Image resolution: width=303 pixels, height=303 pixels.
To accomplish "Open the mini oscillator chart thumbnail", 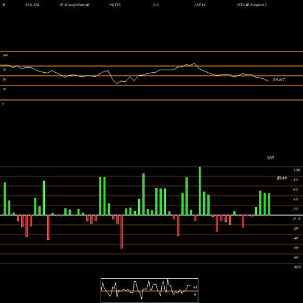I will click(x=150, y=290).
